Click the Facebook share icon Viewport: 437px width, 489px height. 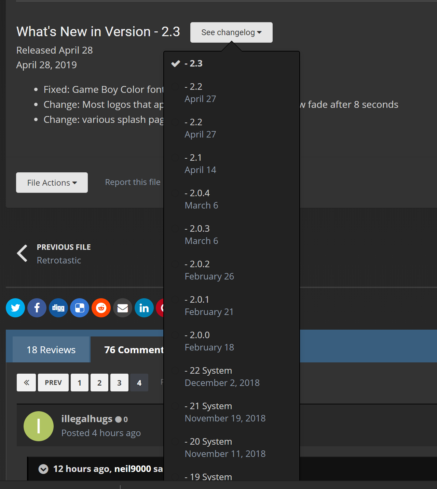[37, 308]
